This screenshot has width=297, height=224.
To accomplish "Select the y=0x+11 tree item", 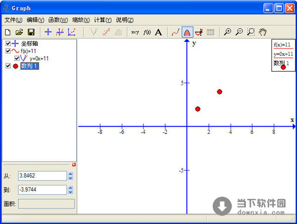I will (39, 58).
